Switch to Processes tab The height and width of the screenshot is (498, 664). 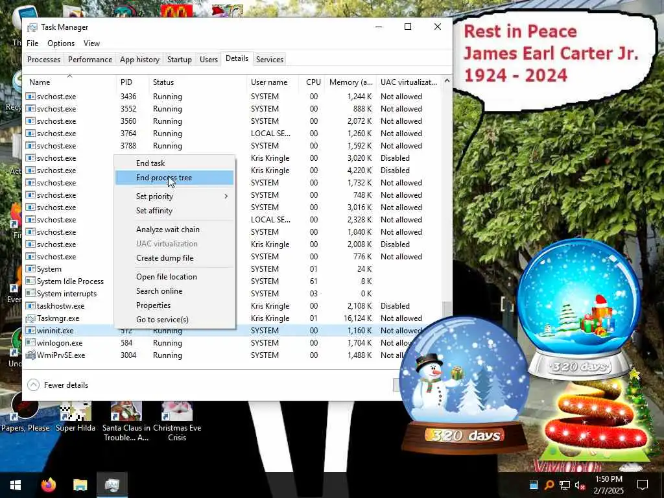43,59
